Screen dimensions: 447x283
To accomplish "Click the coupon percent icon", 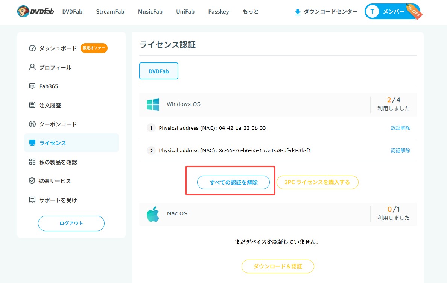I will coord(32,124).
